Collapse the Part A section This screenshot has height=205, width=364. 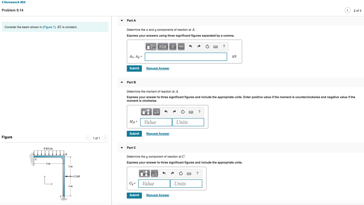click(122, 21)
